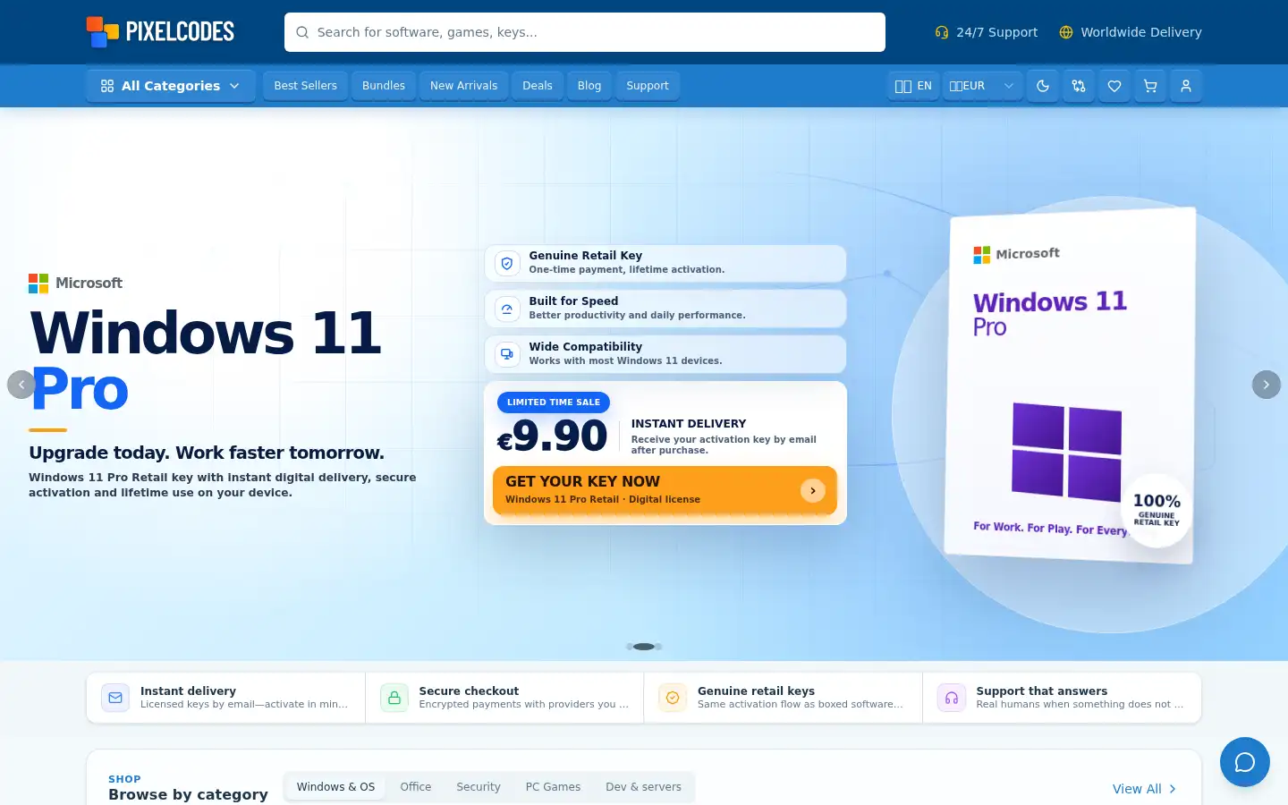
Task: Select the PC Games category tab
Action: 553,787
